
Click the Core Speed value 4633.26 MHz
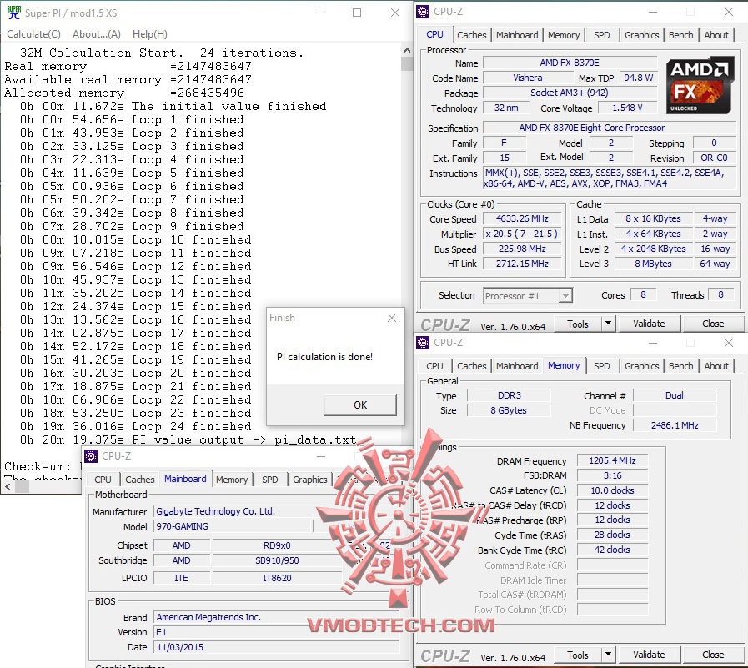pyautogui.click(x=522, y=218)
